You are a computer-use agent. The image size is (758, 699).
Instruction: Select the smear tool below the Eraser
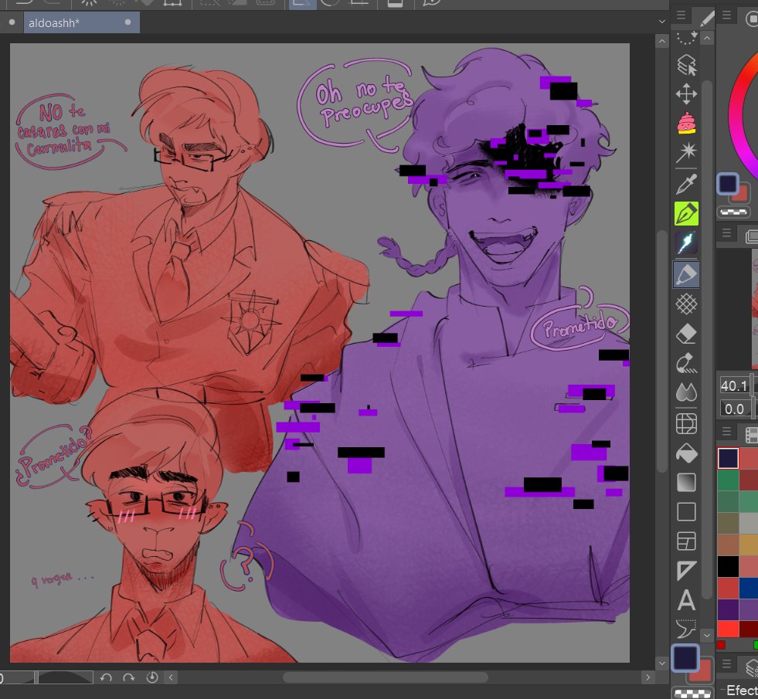click(x=686, y=363)
